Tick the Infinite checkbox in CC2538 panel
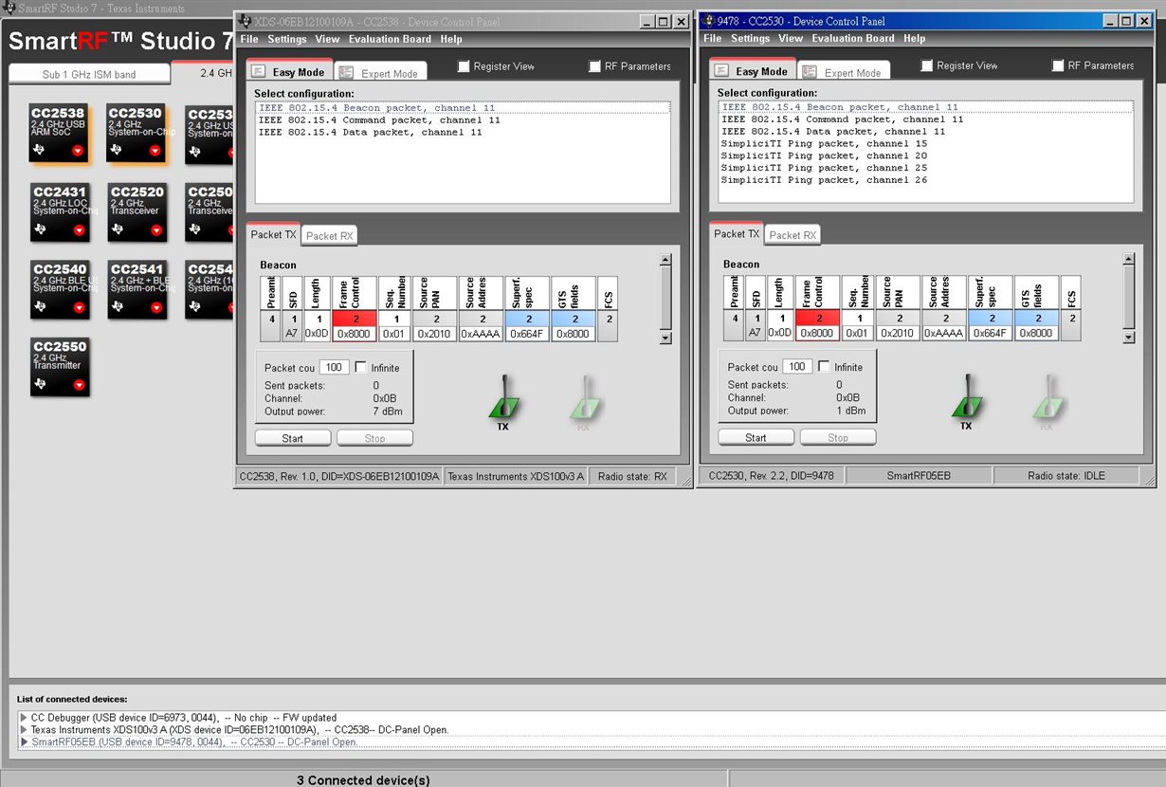The height and width of the screenshot is (787, 1166). point(360,367)
